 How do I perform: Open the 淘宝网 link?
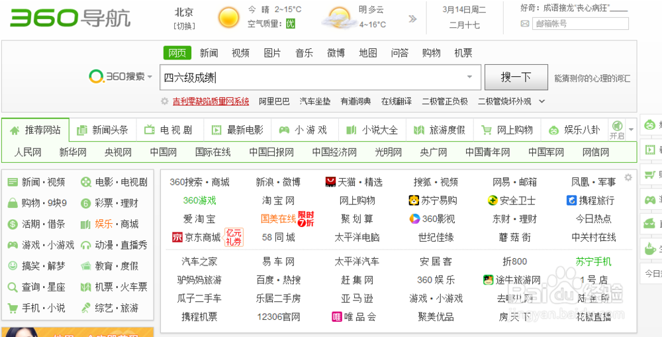tap(278, 200)
